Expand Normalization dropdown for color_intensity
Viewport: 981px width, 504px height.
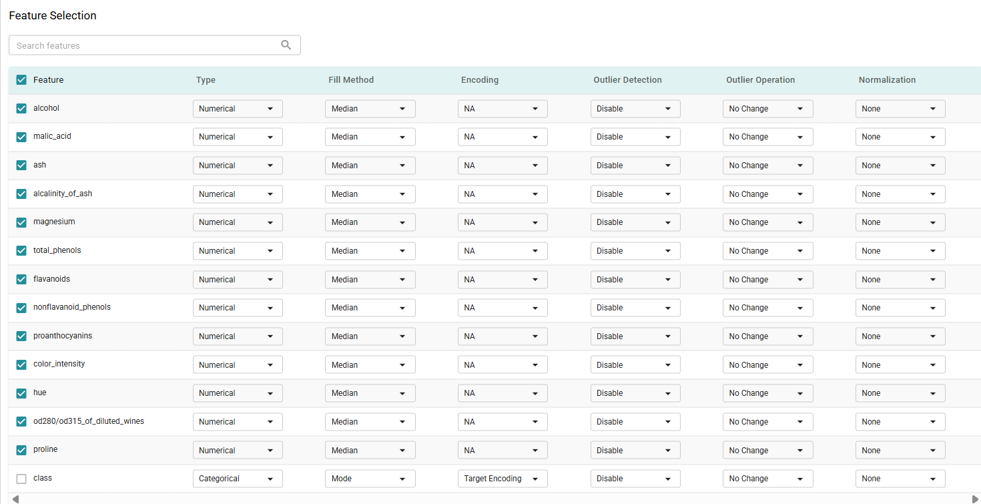(x=900, y=365)
